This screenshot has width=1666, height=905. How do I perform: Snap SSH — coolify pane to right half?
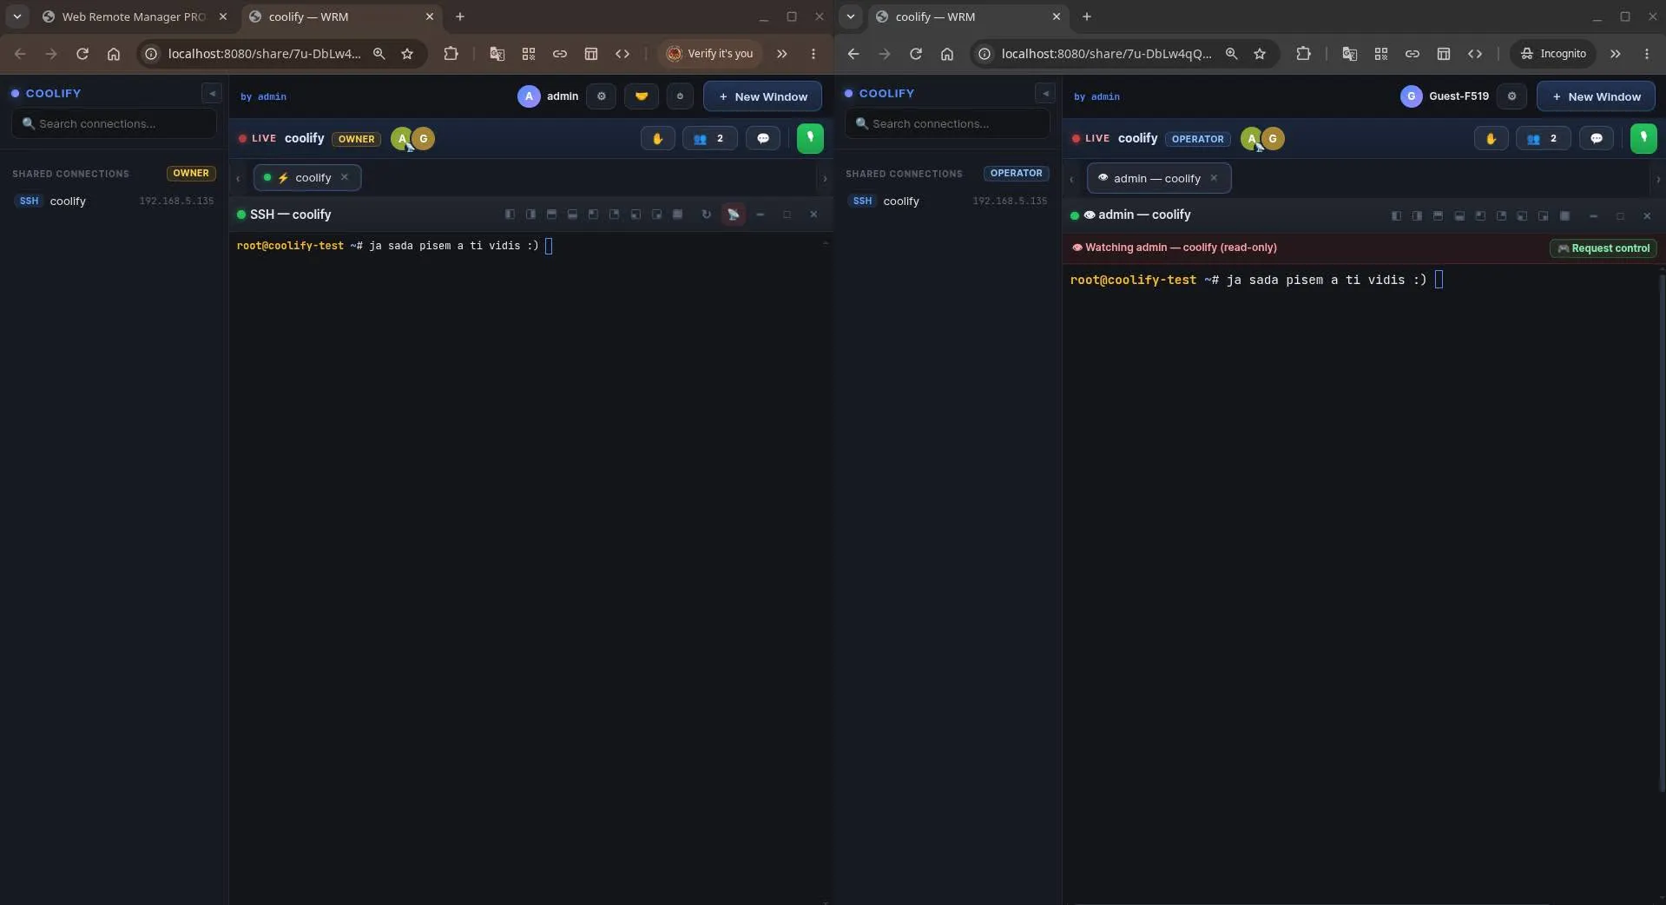click(530, 215)
